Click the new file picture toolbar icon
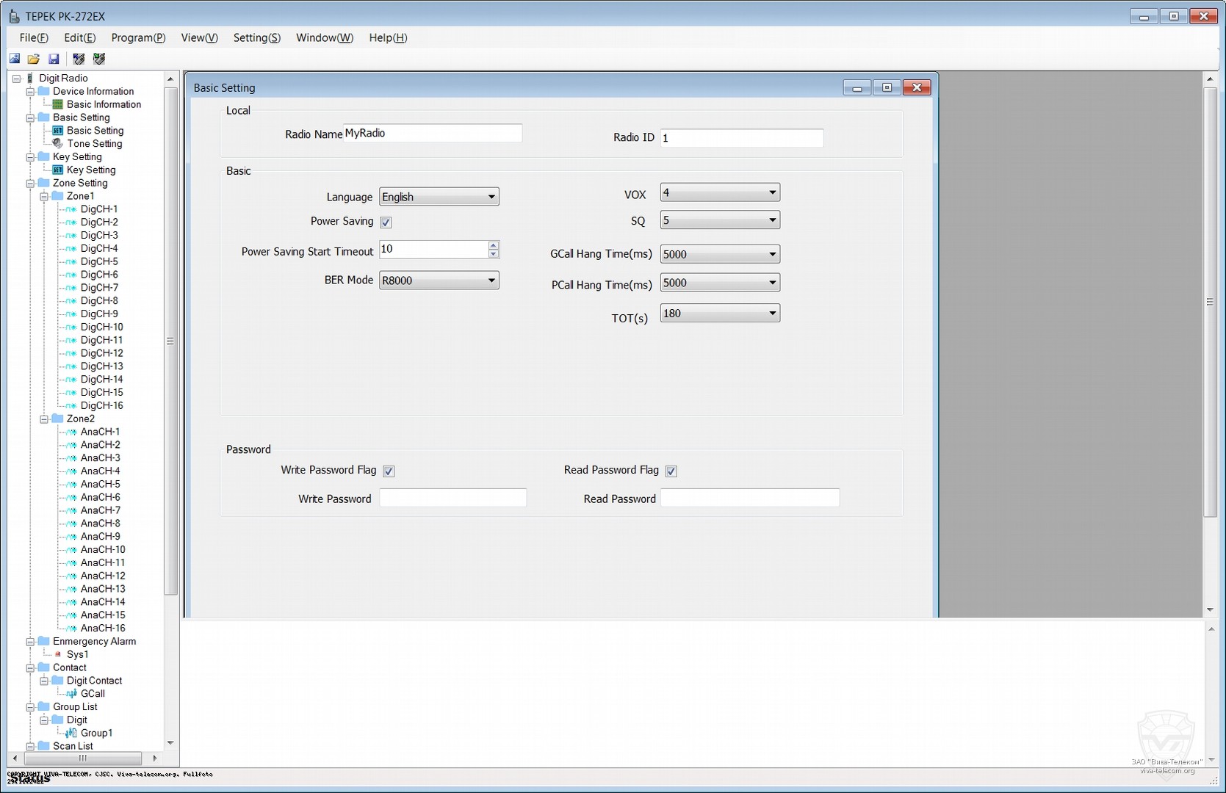 pos(15,59)
